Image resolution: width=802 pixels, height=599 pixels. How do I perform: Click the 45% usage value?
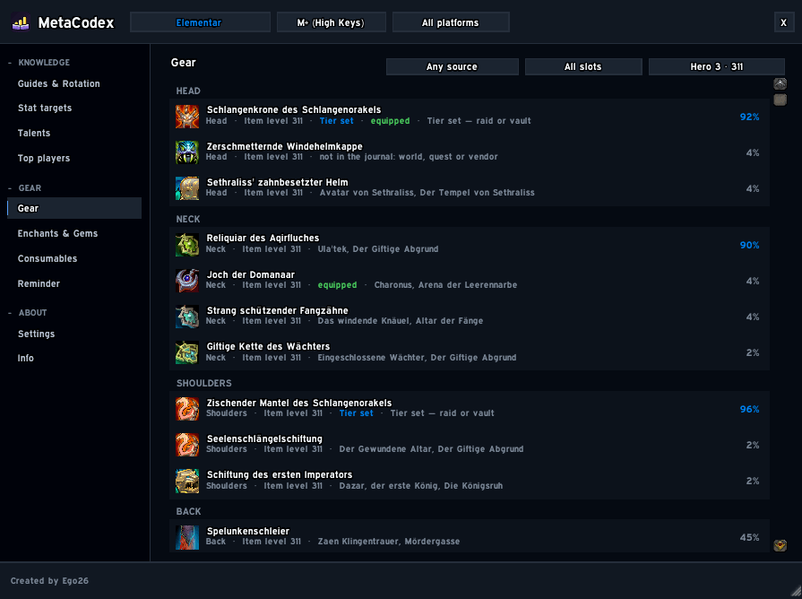[749, 537]
